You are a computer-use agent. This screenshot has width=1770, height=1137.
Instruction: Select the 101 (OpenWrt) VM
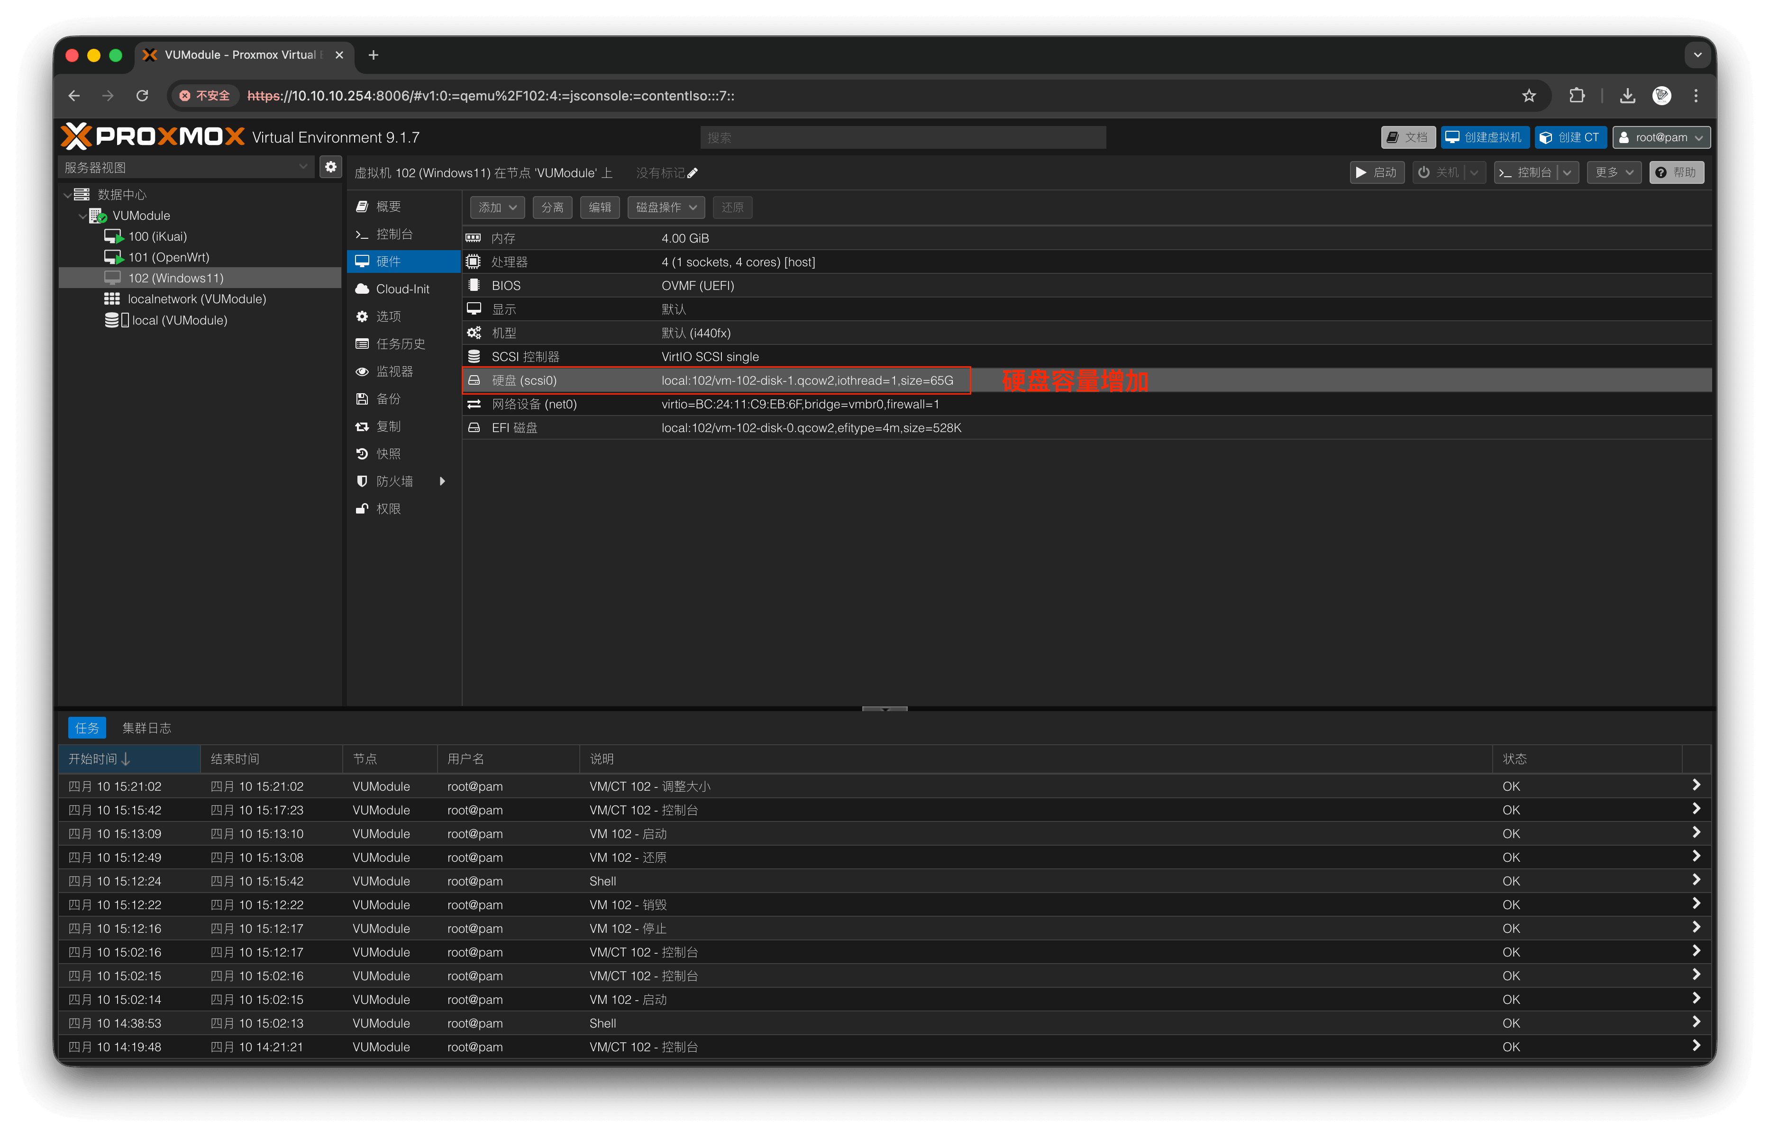pos(168,257)
